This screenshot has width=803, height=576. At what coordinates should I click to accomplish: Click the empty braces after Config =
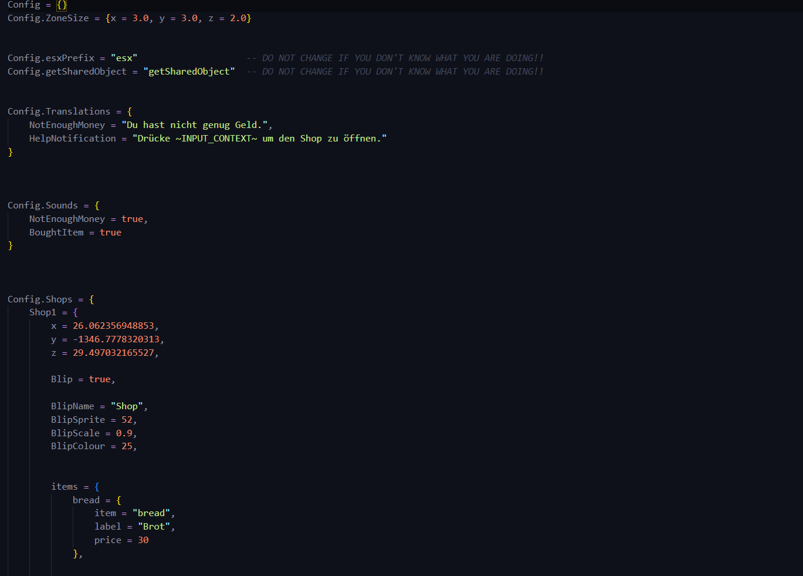click(62, 5)
